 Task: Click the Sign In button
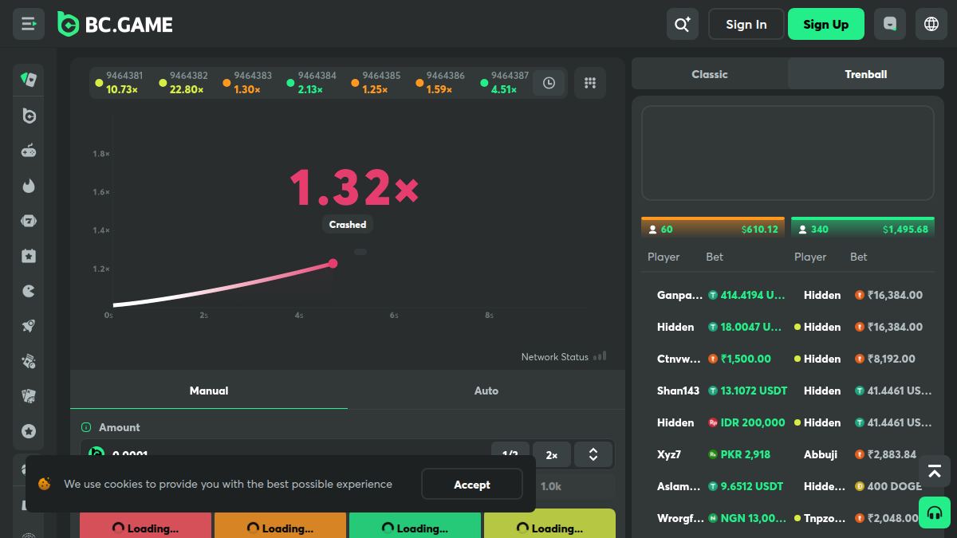coord(746,24)
